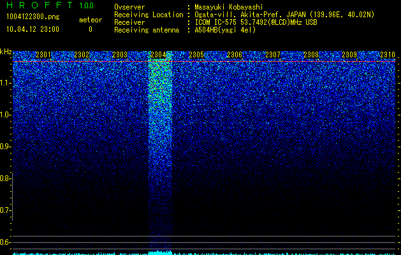Click the 2307 time marker
Image resolution: width=401 pixels, height=255 pixels.
pos(273,54)
